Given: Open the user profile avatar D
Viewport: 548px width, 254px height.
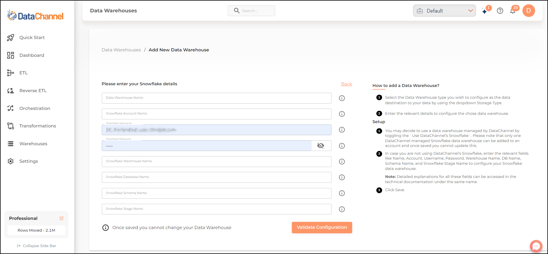Looking at the screenshot, I should coord(528,11).
